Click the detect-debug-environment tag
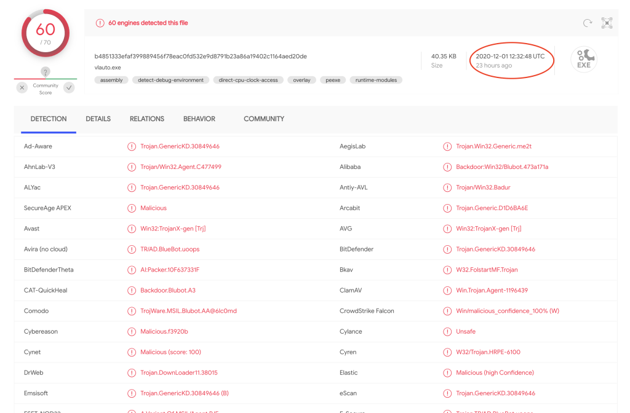 (x=171, y=80)
